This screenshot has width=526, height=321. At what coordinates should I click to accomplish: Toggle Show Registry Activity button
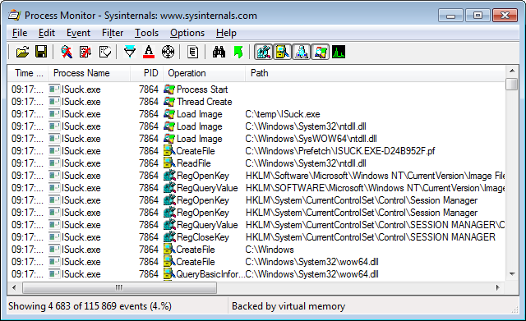[263, 52]
